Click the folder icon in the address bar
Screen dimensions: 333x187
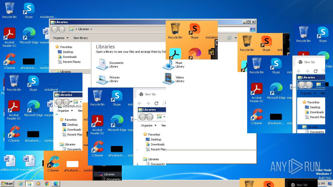72,29
